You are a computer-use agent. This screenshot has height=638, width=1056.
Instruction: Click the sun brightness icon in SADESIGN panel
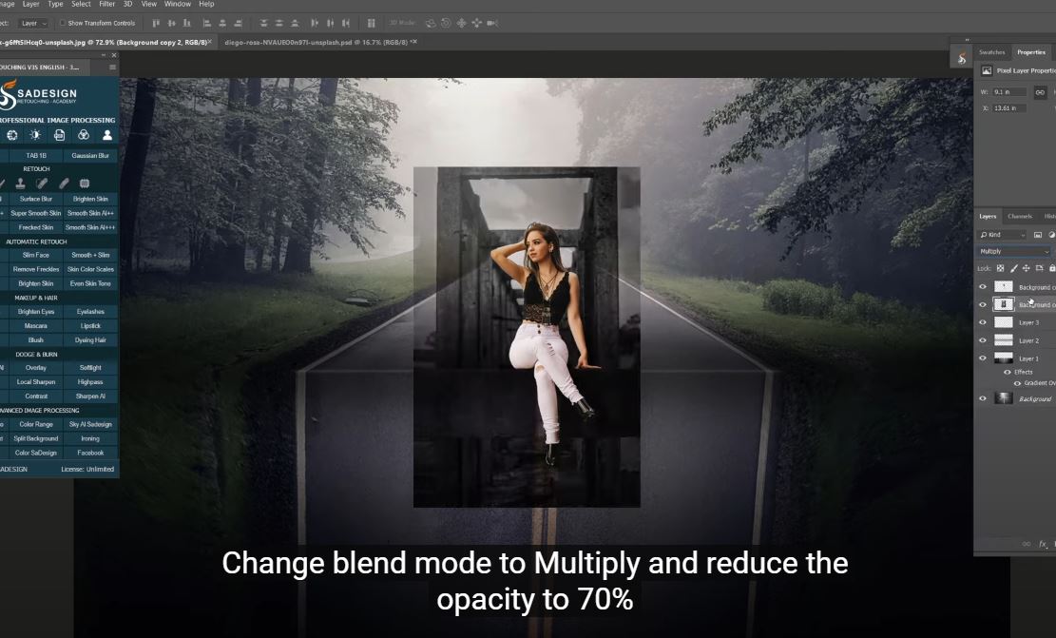[35, 136]
